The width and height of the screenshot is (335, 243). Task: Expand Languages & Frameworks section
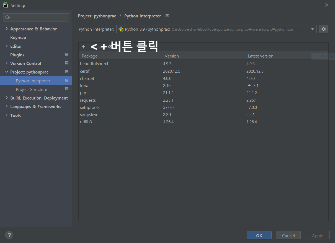7,106
